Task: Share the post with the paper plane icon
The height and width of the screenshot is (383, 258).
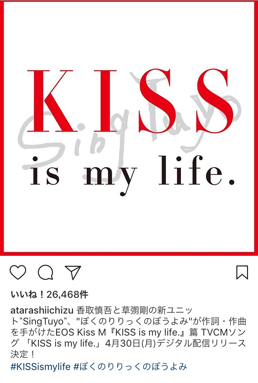Action: [73, 272]
